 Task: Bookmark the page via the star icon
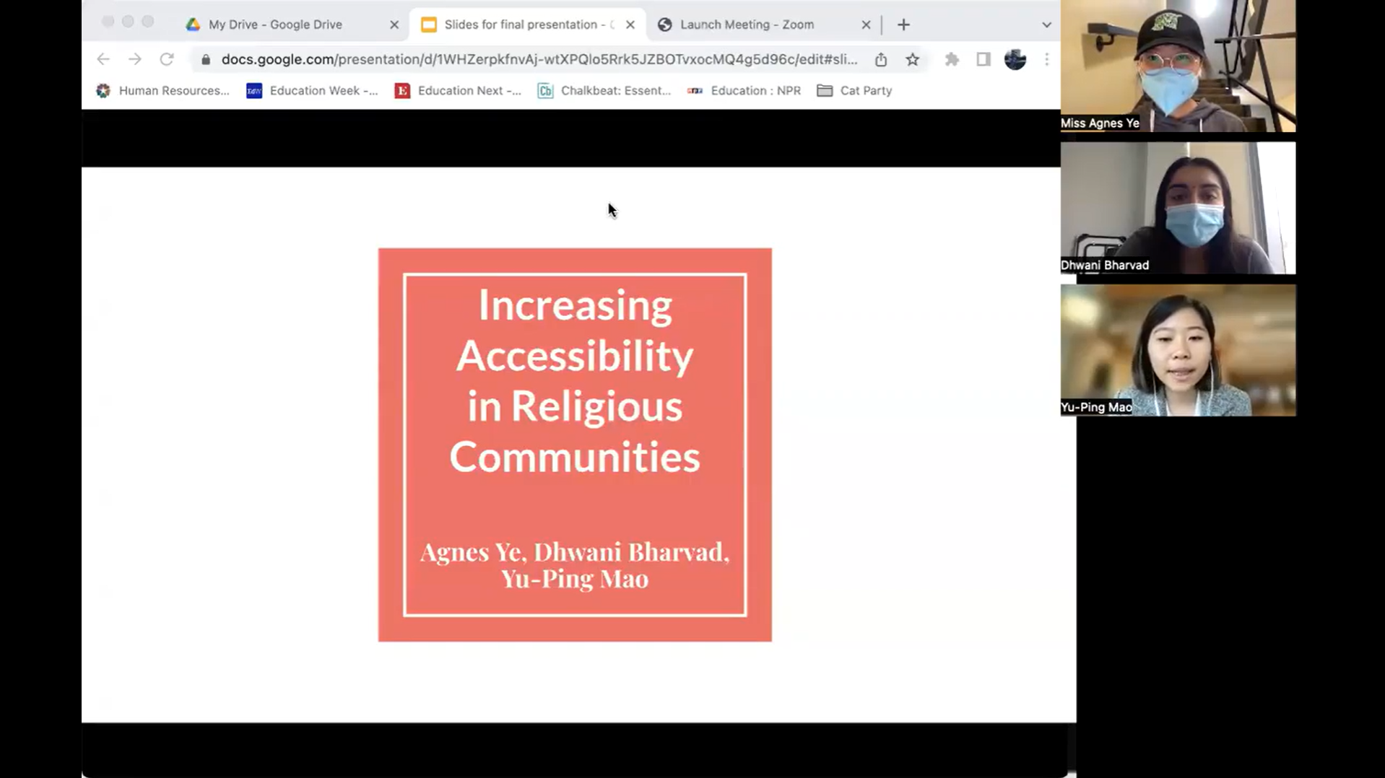point(912,59)
